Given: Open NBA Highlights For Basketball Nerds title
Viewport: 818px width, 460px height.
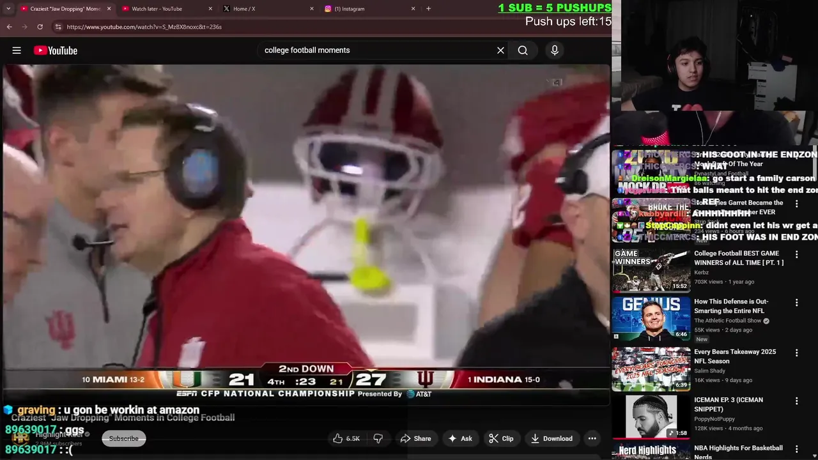Looking at the screenshot, I should 738,452.
